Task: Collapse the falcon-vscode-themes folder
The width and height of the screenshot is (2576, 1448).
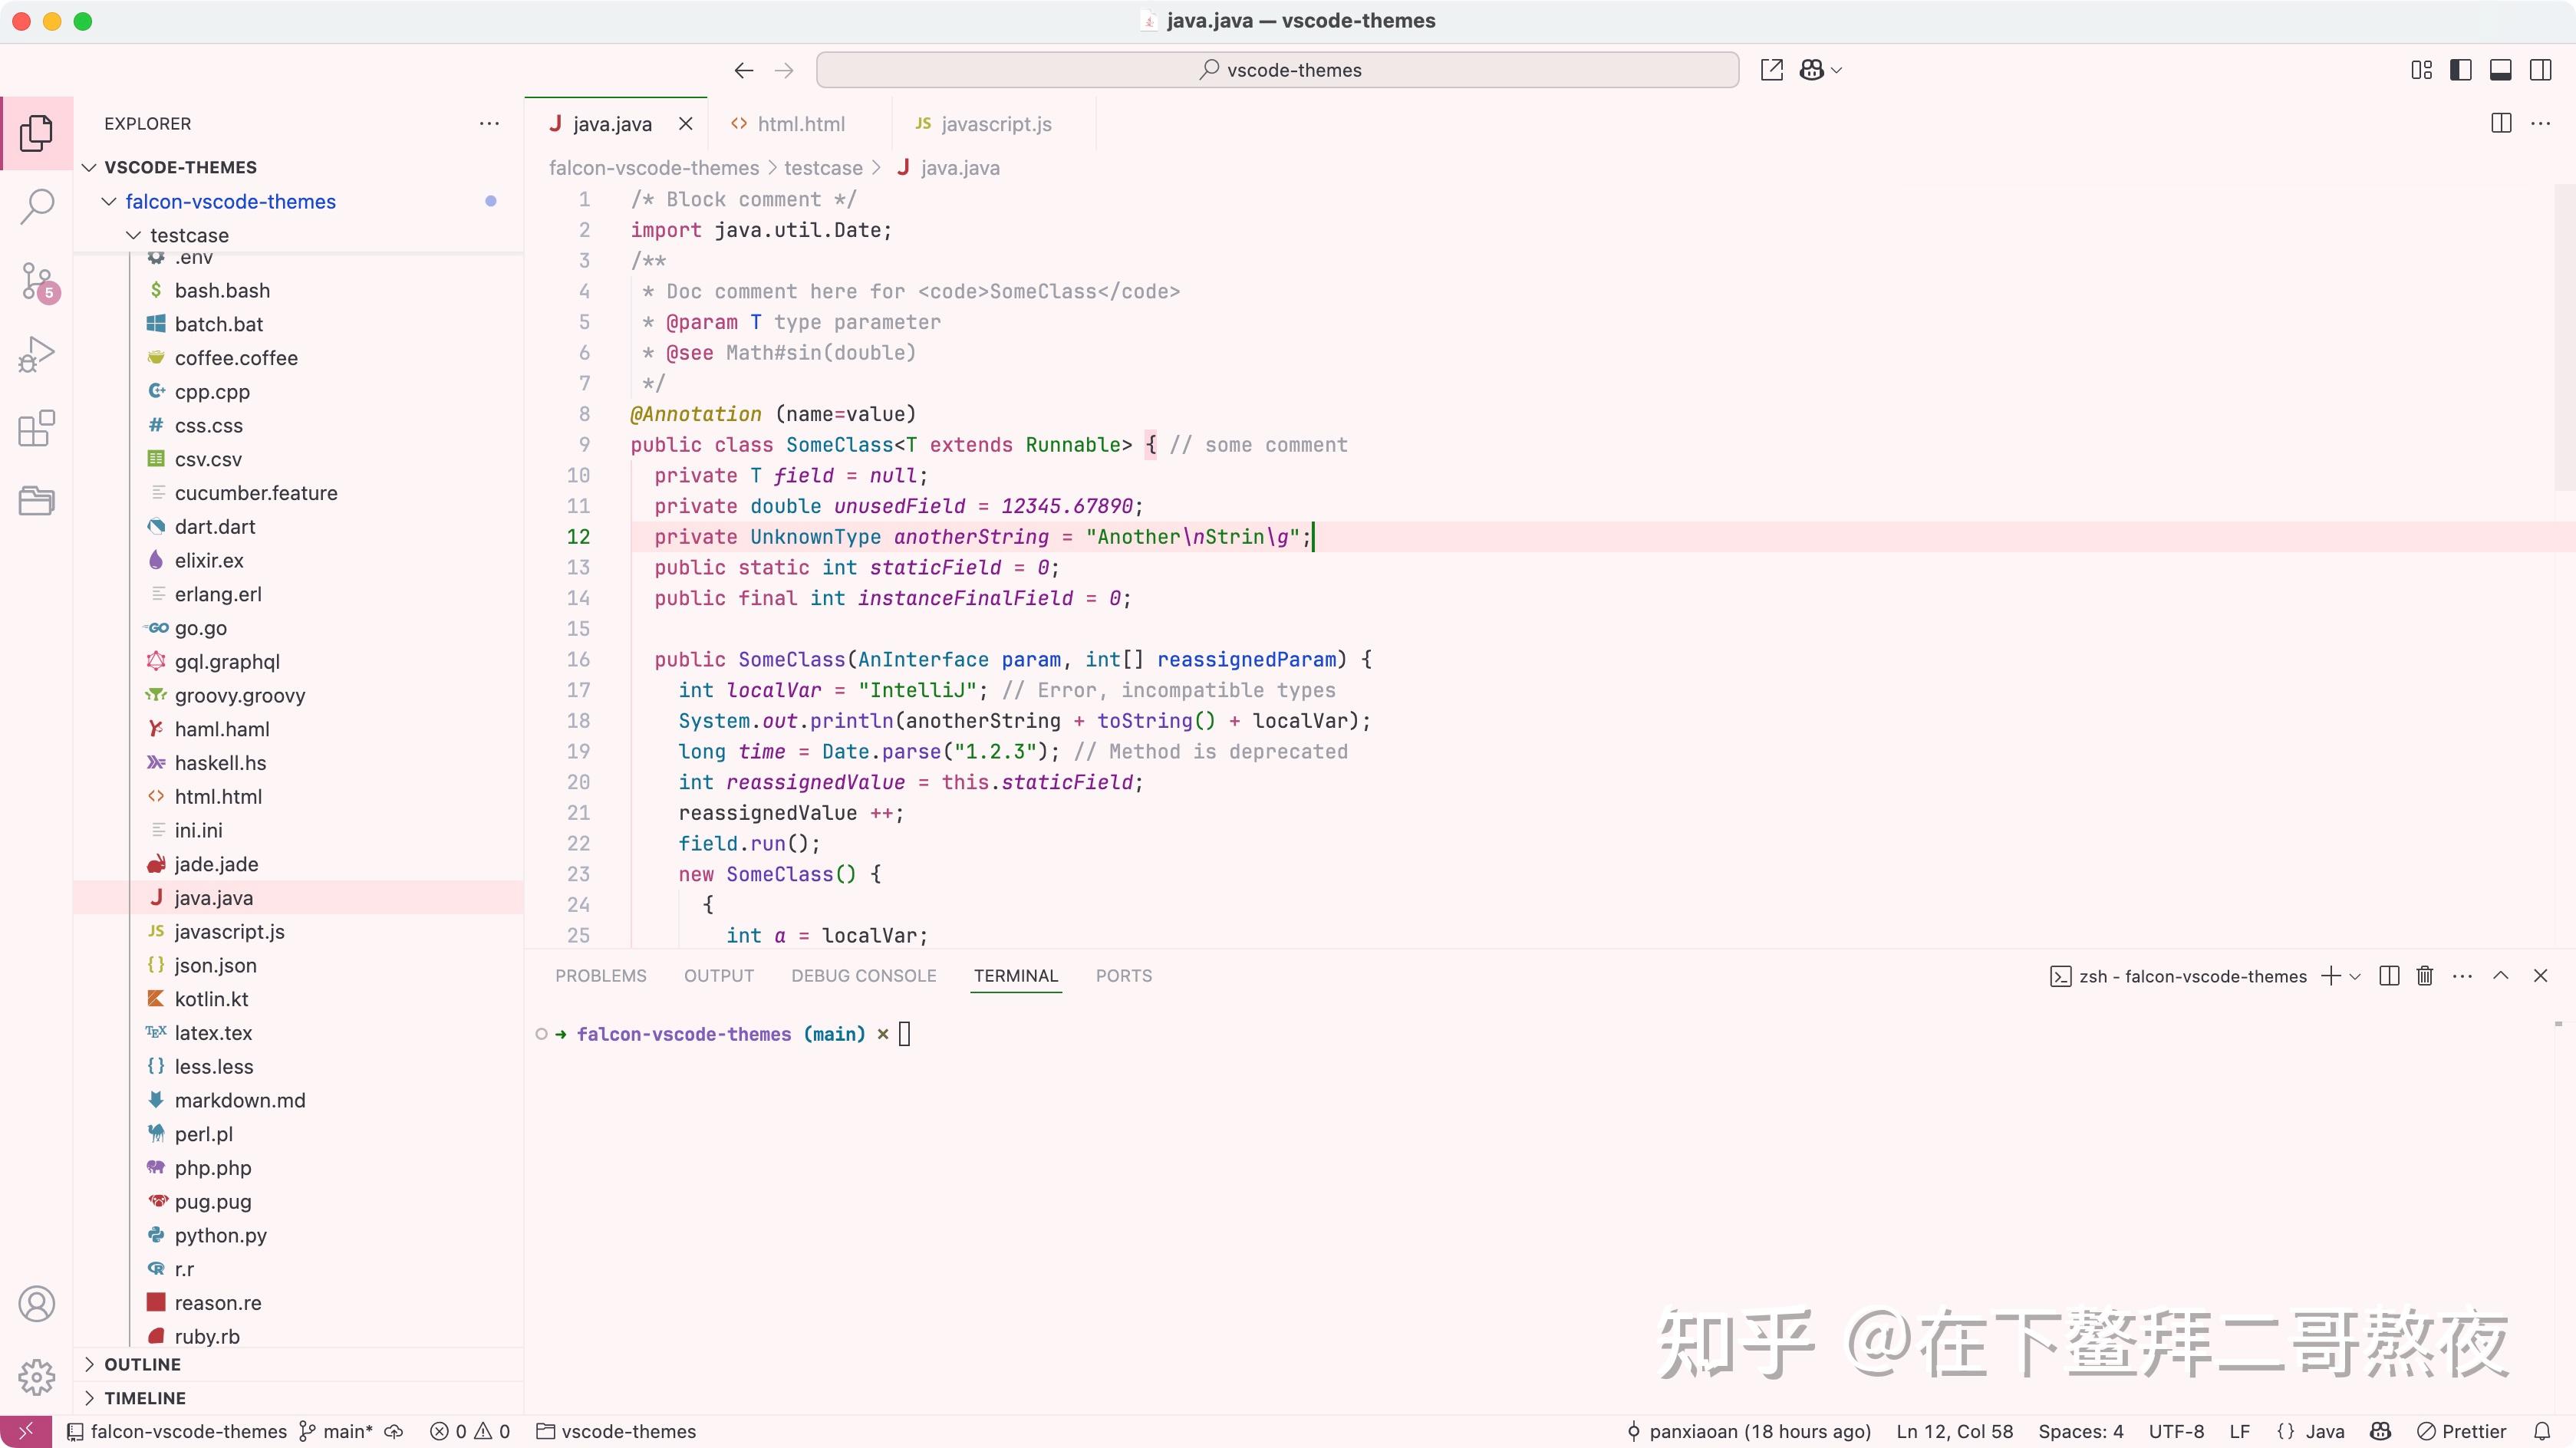Action: click(x=109, y=201)
